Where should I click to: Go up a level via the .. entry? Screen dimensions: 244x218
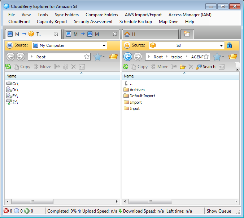click(128, 84)
